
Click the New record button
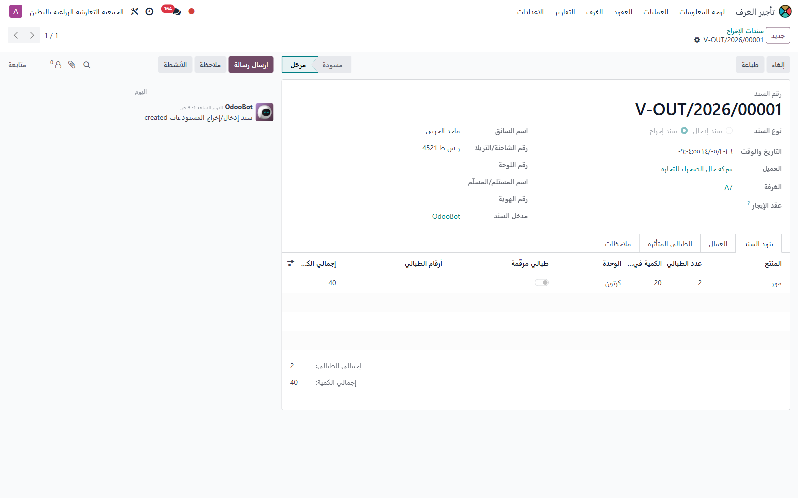(778, 36)
